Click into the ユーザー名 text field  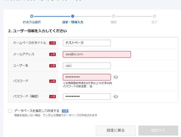click(x=87, y=66)
